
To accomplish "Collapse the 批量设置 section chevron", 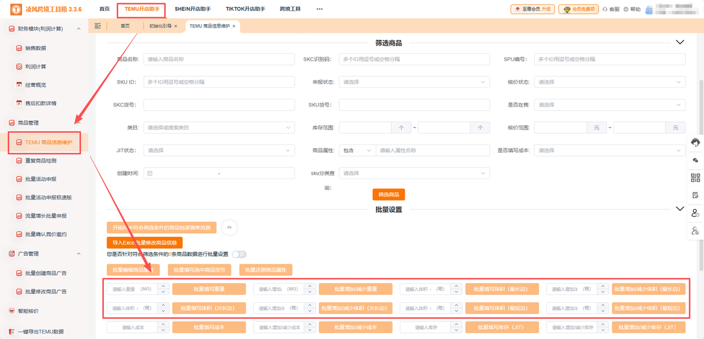I will point(680,209).
